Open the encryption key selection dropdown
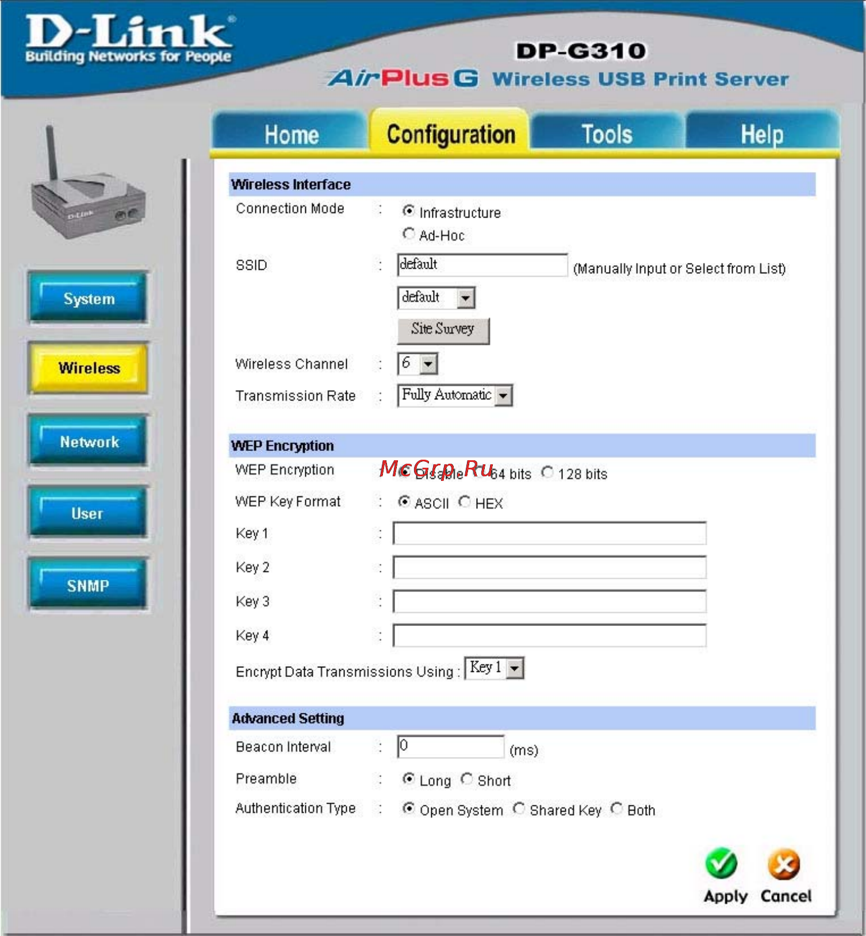This screenshot has height=936, width=866. [494, 668]
